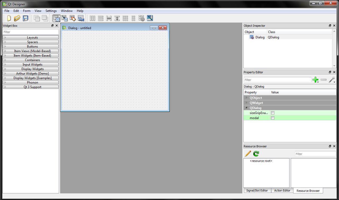
Task: Select the Edit Signals/Slots mode icon
Action: (65, 18)
